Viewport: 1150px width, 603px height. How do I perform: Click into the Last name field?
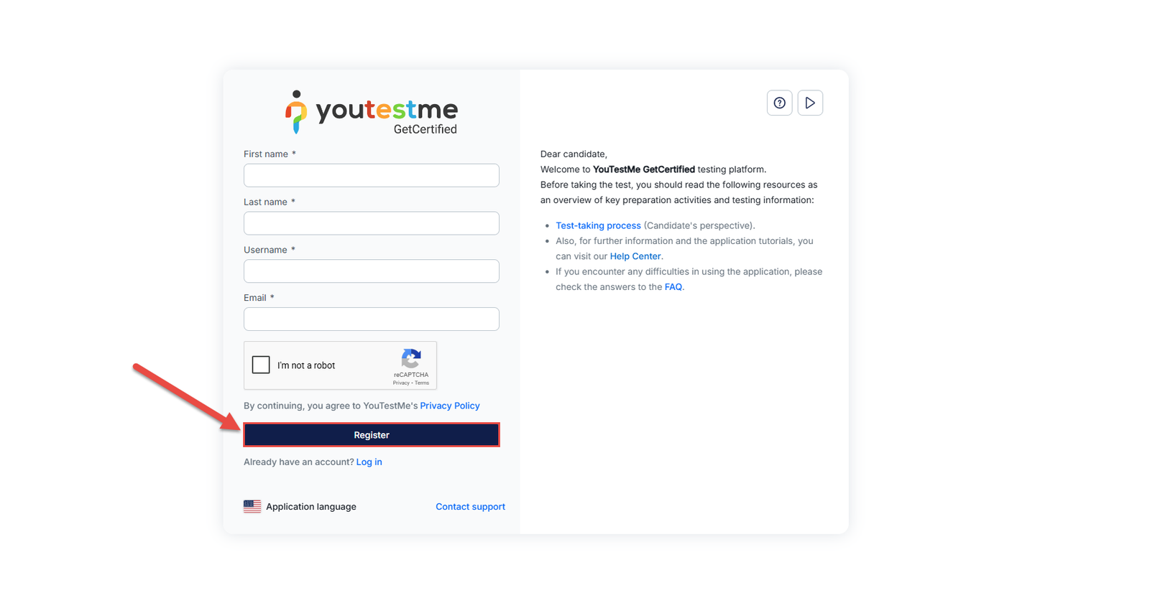pyautogui.click(x=371, y=223)
